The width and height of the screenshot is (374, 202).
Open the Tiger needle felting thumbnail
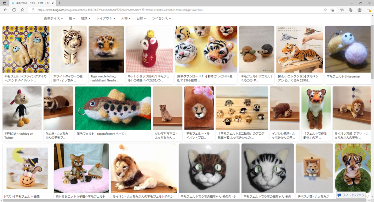(x=106, y=49)
